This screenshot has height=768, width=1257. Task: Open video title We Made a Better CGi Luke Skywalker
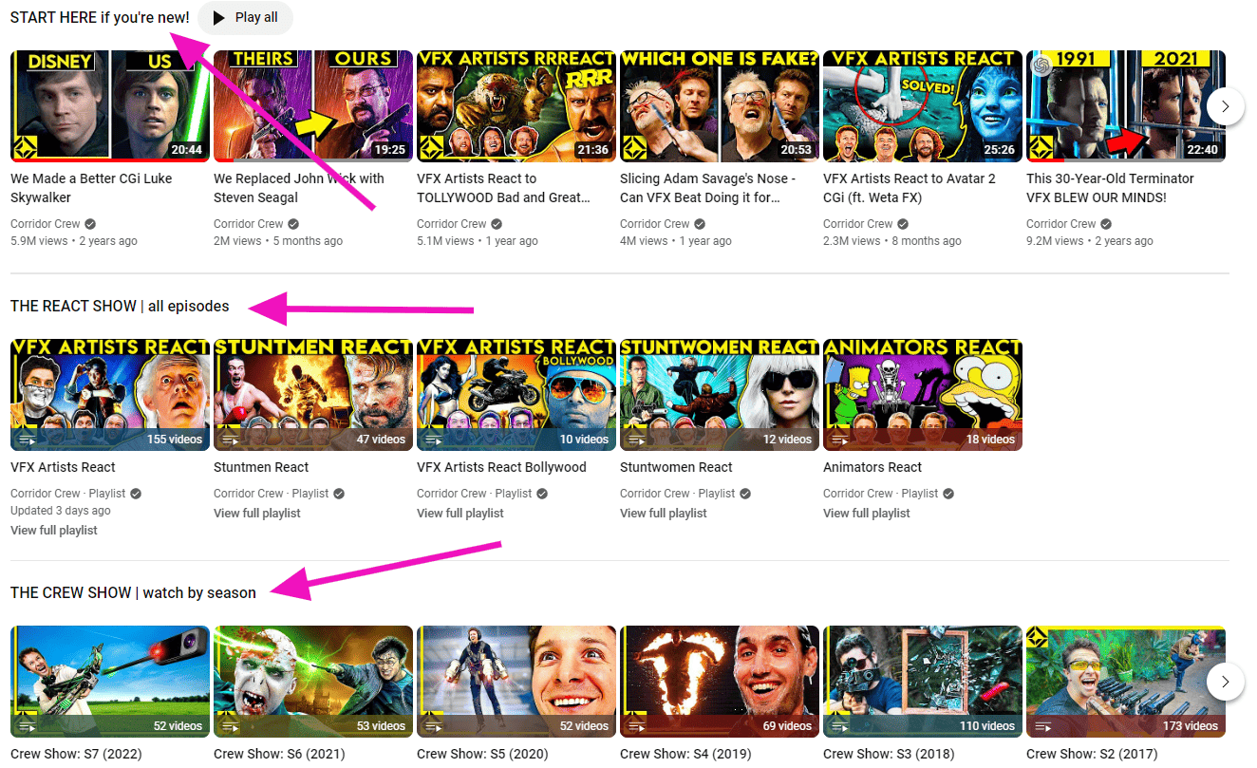(x=91, y=188)
